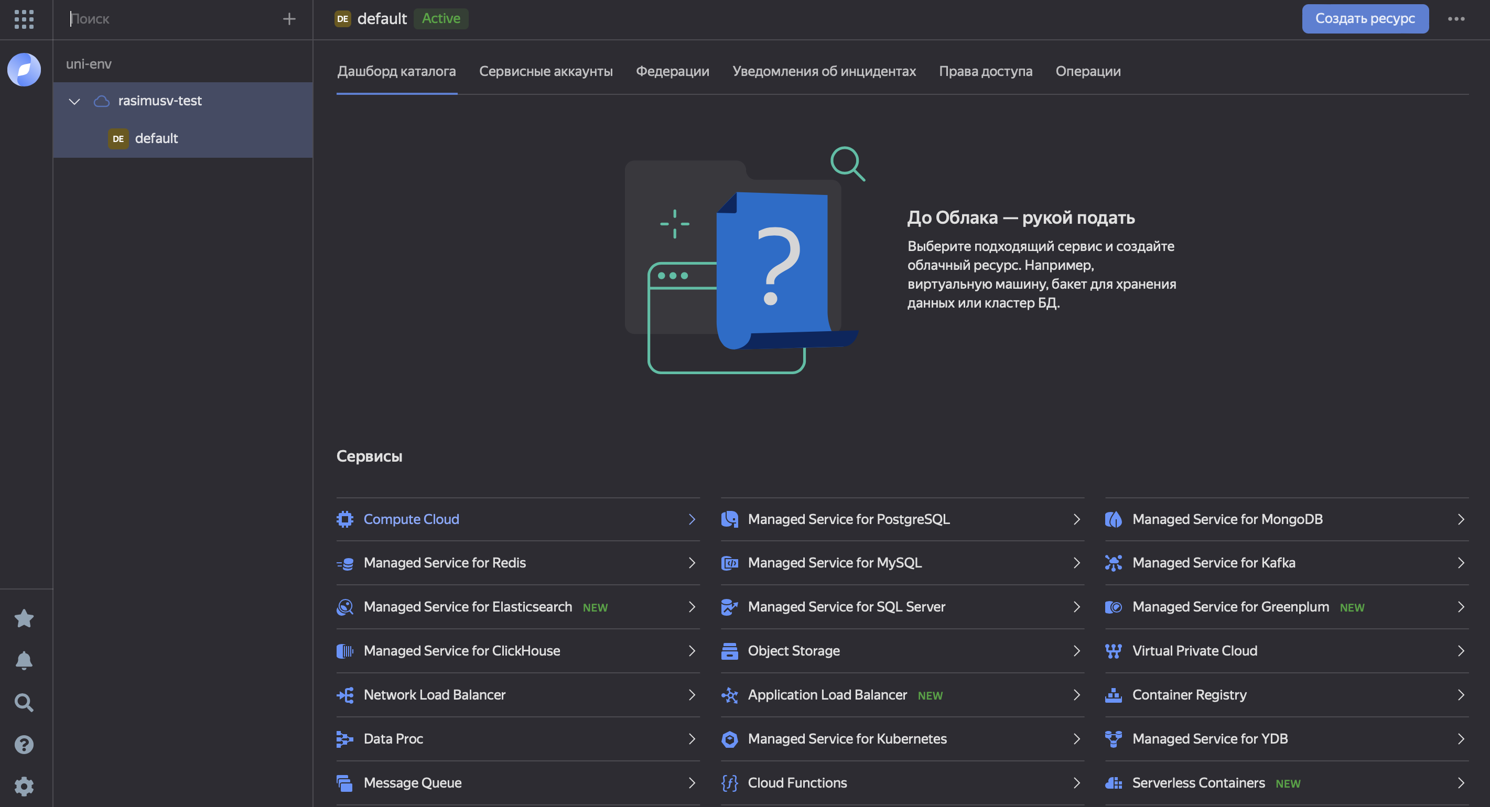Switch to Федерации tab
Viewport: 1490px width, 807px height.
pyautogui.click(x=672, y=71)
